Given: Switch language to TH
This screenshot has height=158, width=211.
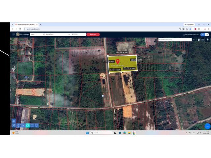Looking at the screenshot, I should click(x=202, y=35).
